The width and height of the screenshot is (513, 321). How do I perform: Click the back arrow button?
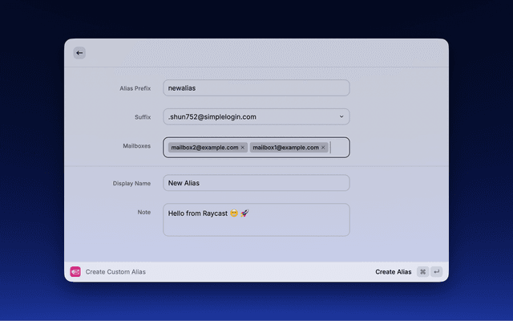click(79, 53)
